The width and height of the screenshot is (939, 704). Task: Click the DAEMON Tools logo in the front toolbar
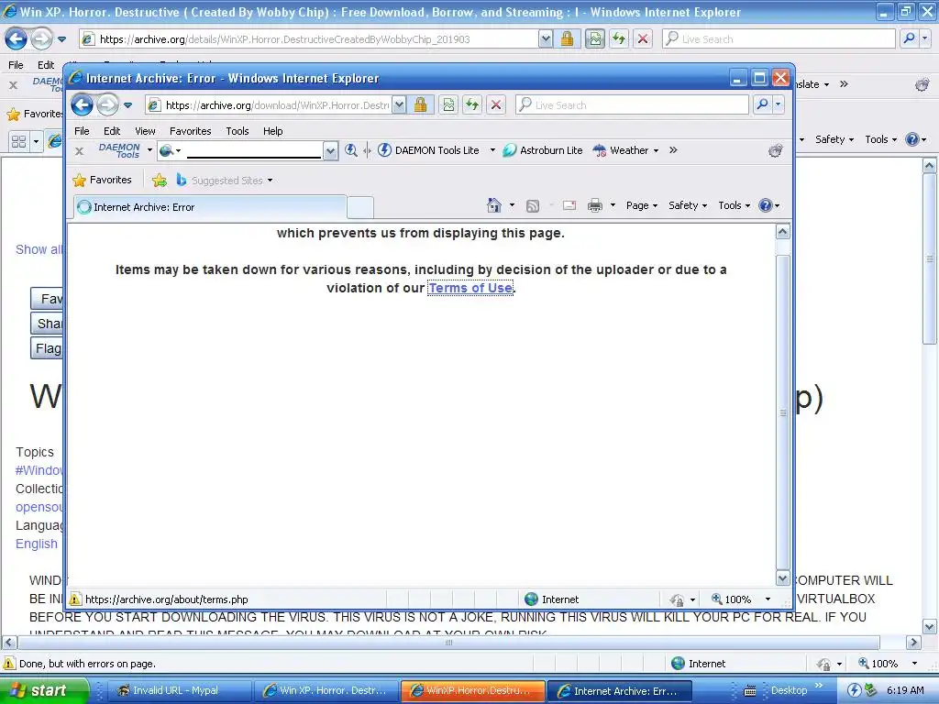pos(119,150)
